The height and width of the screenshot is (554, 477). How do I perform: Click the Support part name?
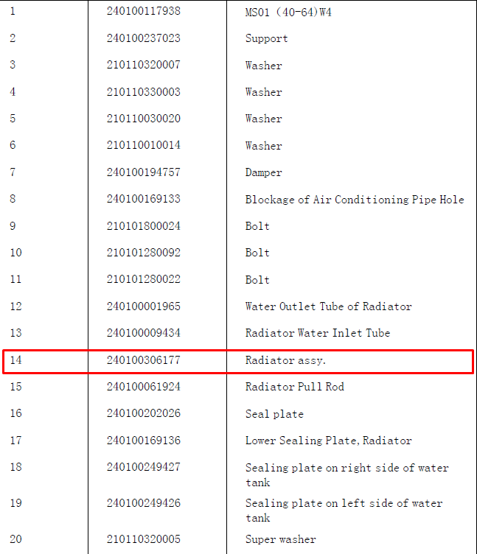point(266,38)
